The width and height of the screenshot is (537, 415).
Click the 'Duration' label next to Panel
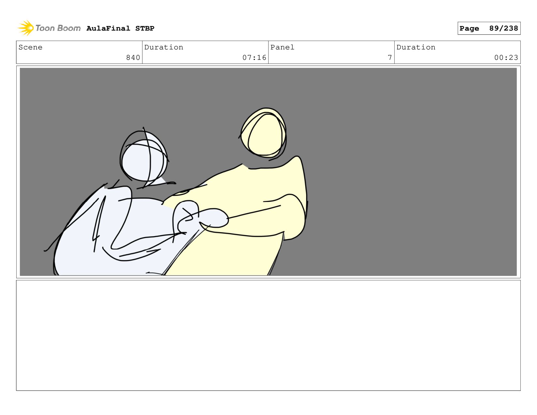tap(416, 47)
